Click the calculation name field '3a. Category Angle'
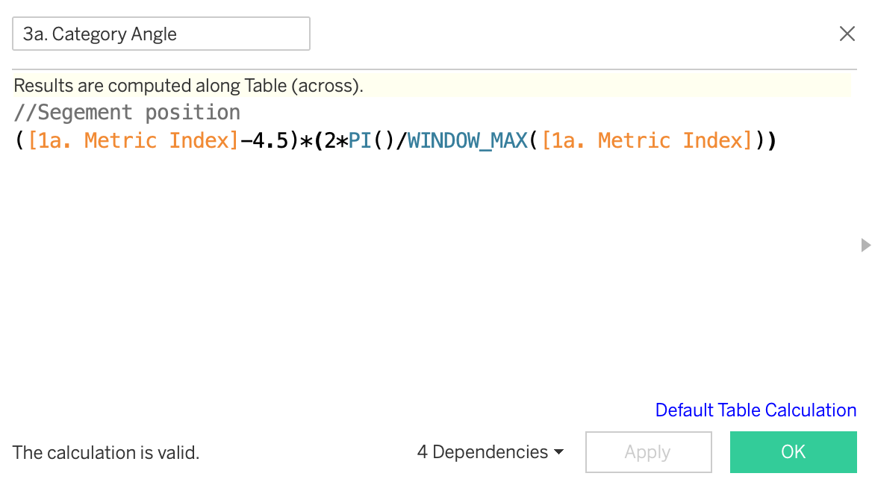Viewport: 872px width, 488px height. click(161, 34)
